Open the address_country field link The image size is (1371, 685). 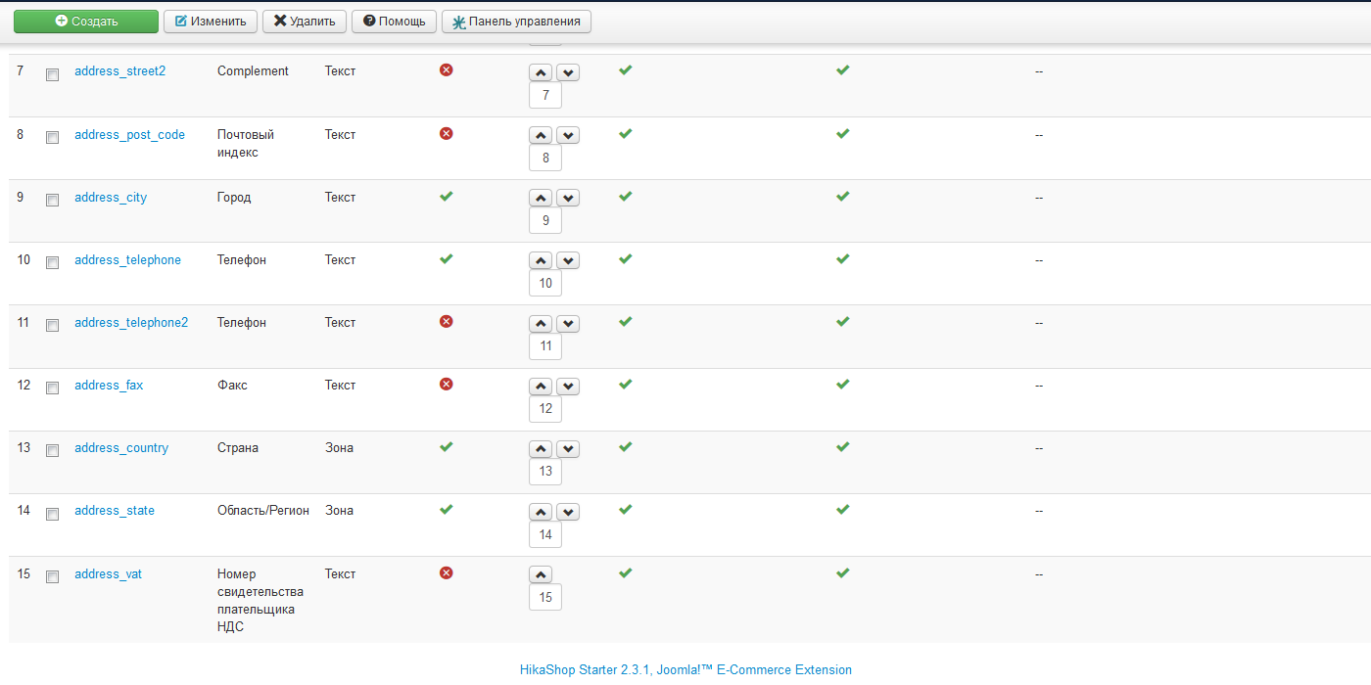121,448
